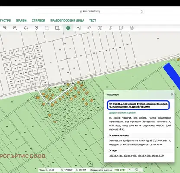Select the zoom out magnifier tool
180x173 pixels.
click(15, 28)
